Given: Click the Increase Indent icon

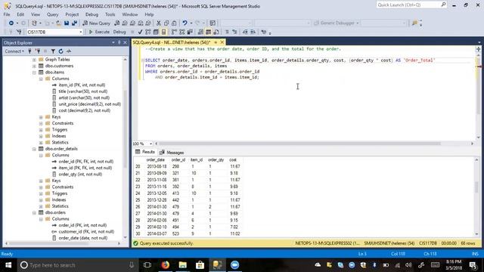Looking at the screenshot, I should [x=253, y=32].
